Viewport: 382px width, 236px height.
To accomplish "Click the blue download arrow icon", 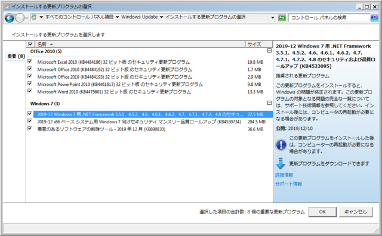I will click(x=281, y=163).
